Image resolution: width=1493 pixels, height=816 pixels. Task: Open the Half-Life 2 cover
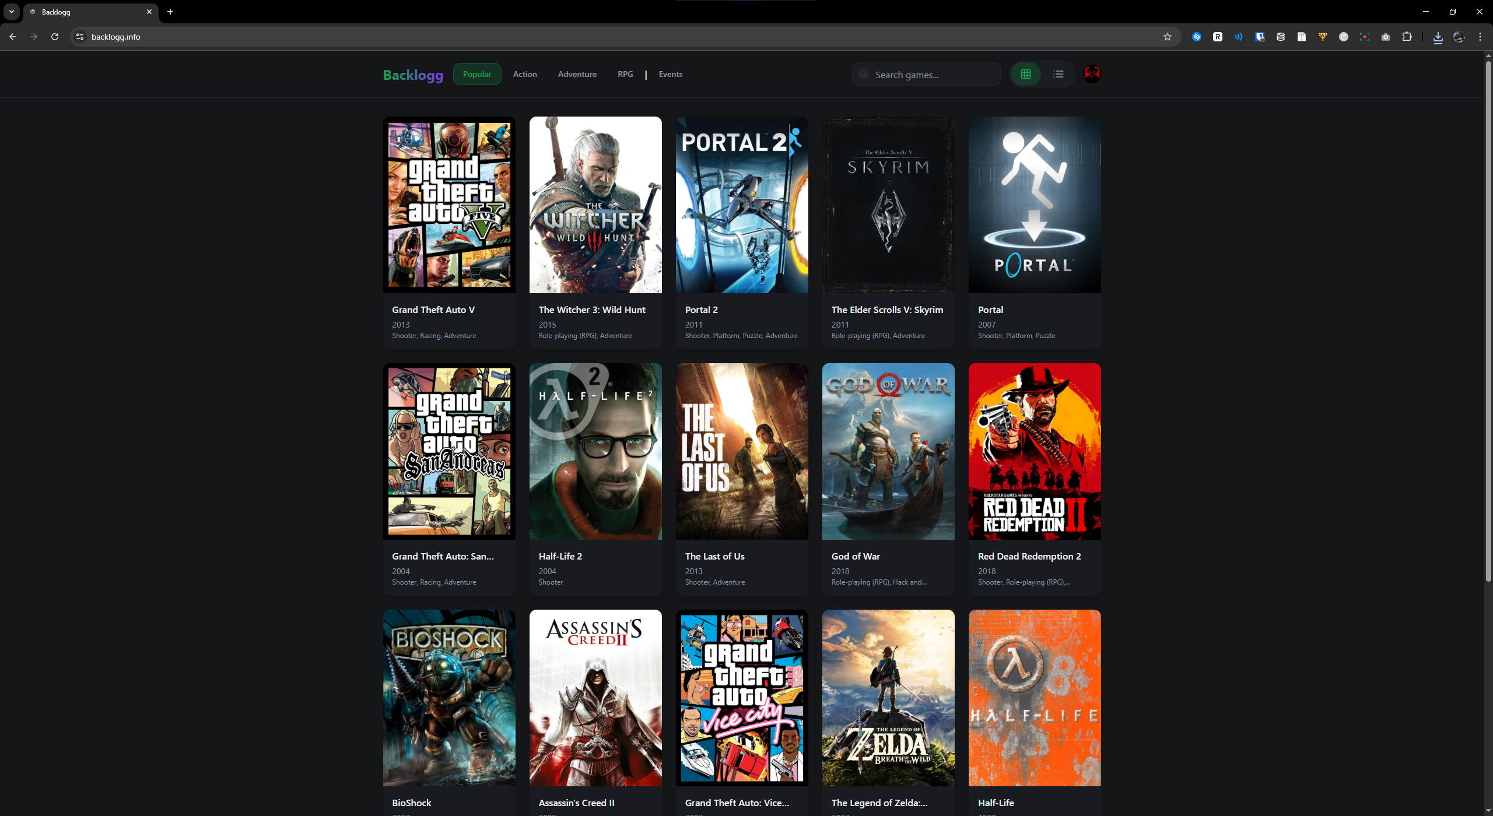coord(595,451)
